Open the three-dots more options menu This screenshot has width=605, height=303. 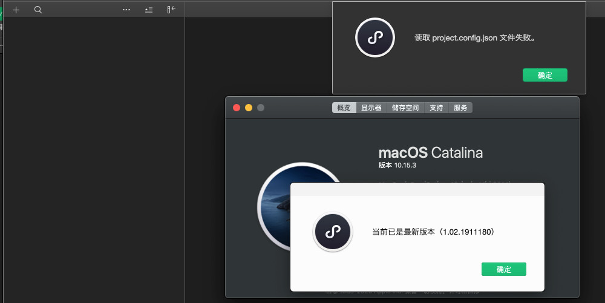coord(126,10)
